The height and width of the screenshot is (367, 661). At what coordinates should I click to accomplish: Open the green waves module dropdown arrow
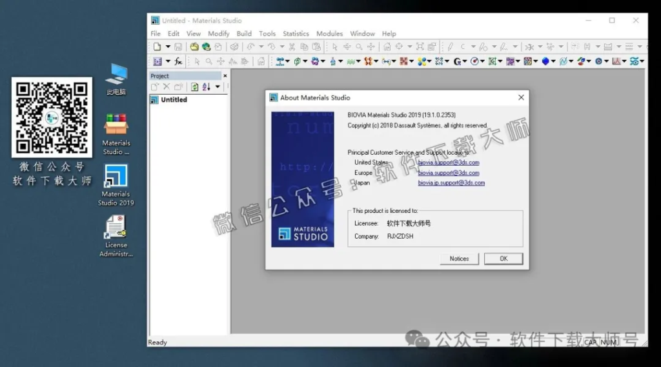pyautogui.click(x=358, y=61)
